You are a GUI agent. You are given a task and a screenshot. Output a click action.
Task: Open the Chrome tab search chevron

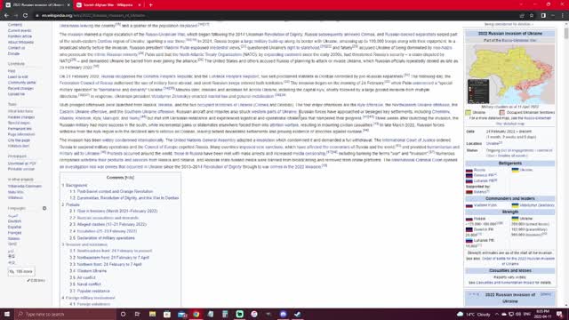522,4
